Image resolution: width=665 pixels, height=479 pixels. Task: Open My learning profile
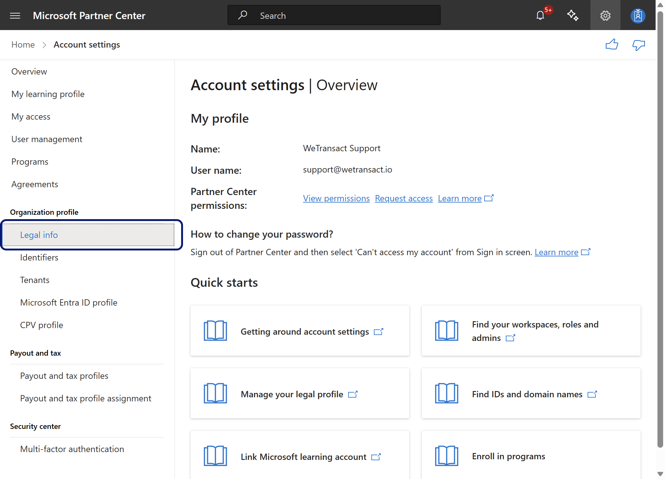coord(48,94)
